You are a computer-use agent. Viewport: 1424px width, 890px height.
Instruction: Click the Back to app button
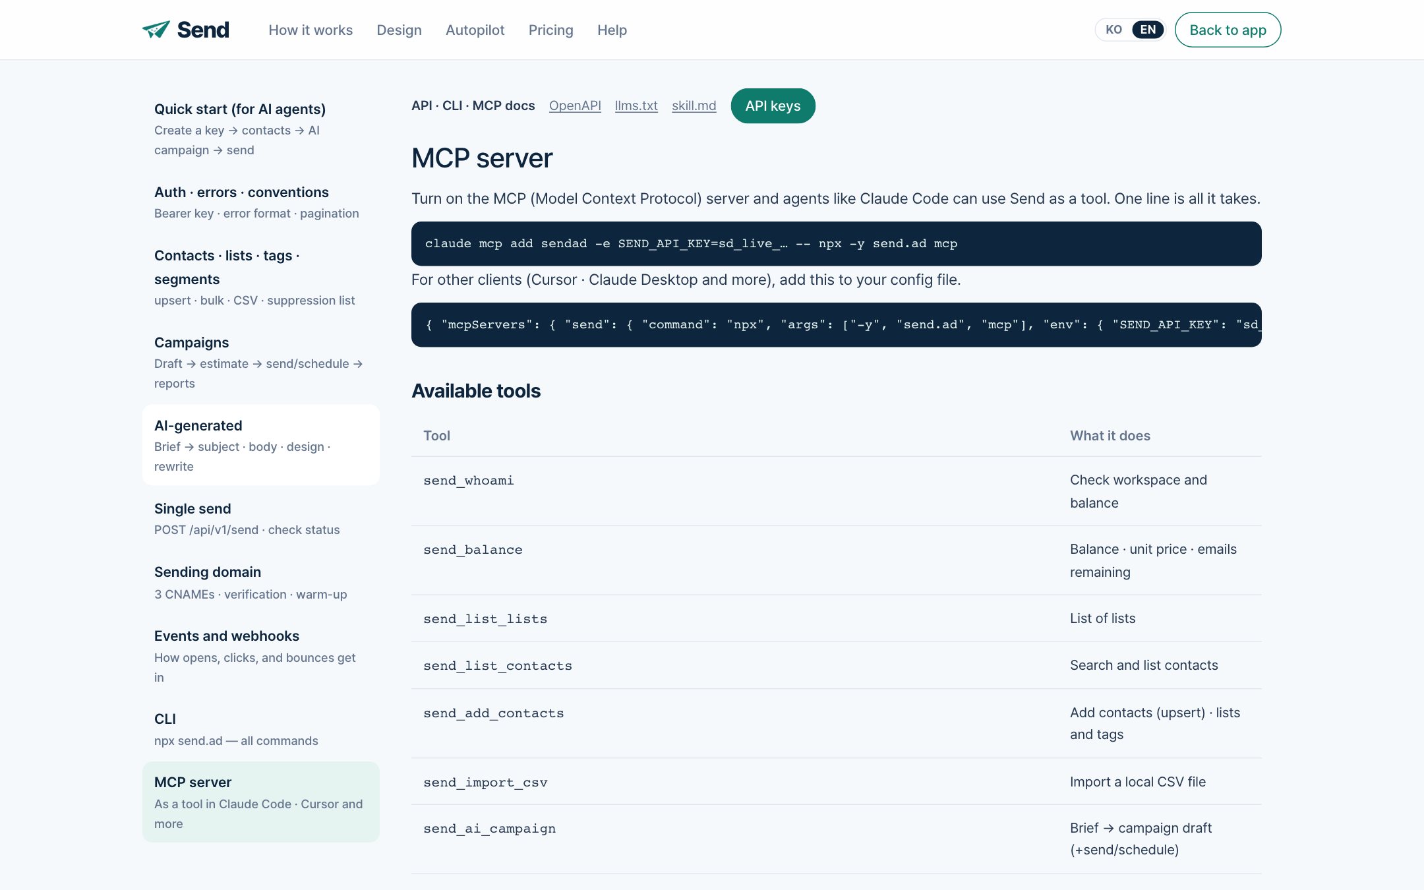(x=1228, y=30)
